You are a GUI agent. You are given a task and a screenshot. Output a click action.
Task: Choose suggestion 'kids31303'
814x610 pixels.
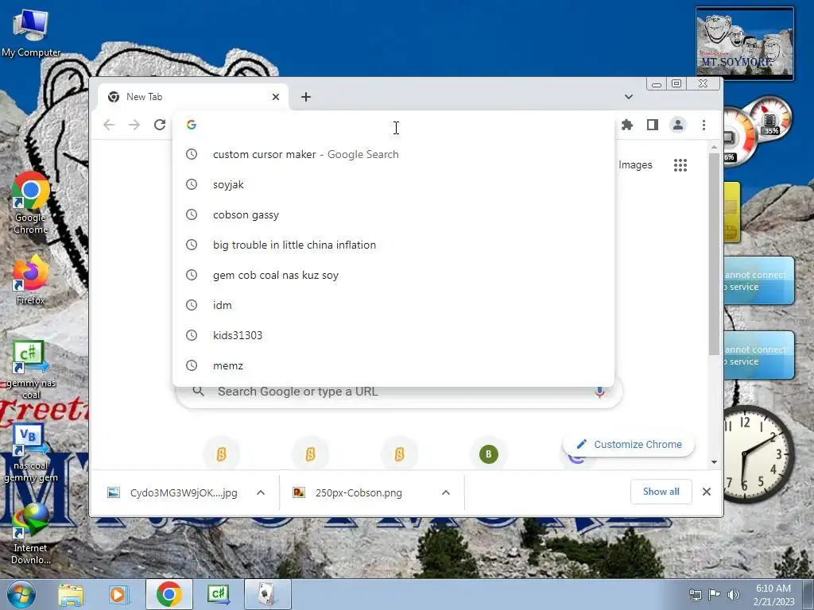393,335
